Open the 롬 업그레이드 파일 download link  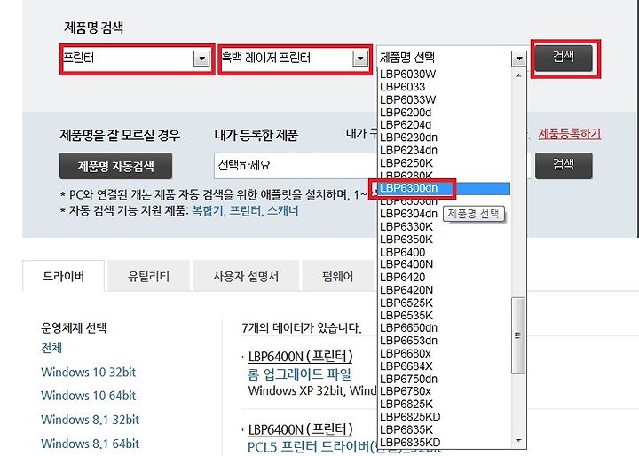click(x=299, y=373)
